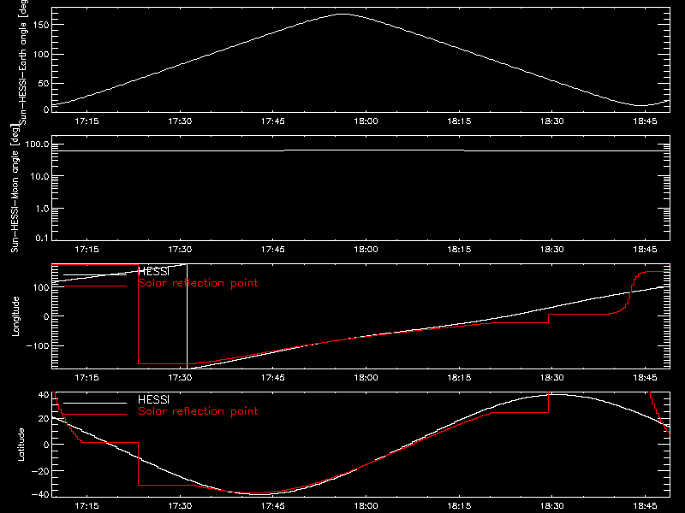The height and width of the screenshot is (513, 685).
Task: Select the 100 tick on Longitude axis
Action: coord(40,287)
